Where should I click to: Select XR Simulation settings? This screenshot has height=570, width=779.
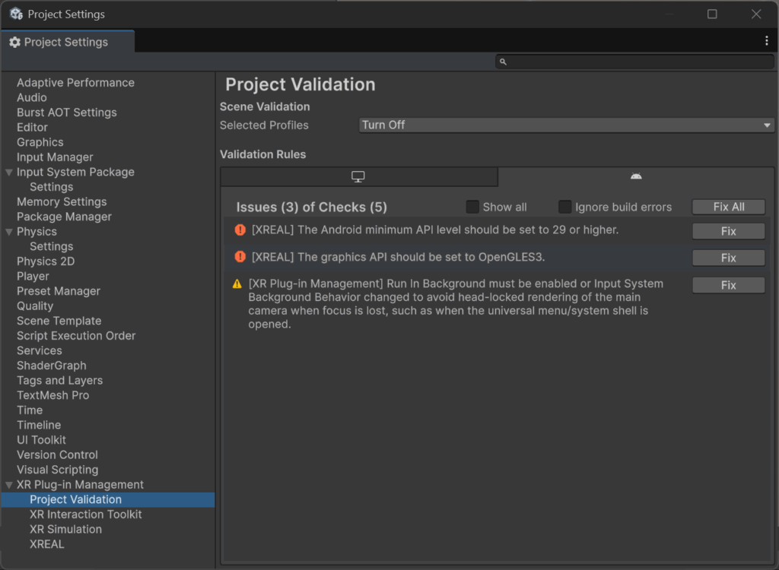[65, 530]
